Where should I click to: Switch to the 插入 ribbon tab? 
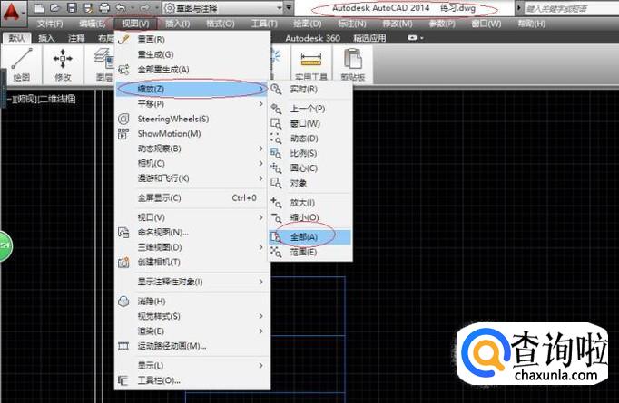(x=45, y=38)
